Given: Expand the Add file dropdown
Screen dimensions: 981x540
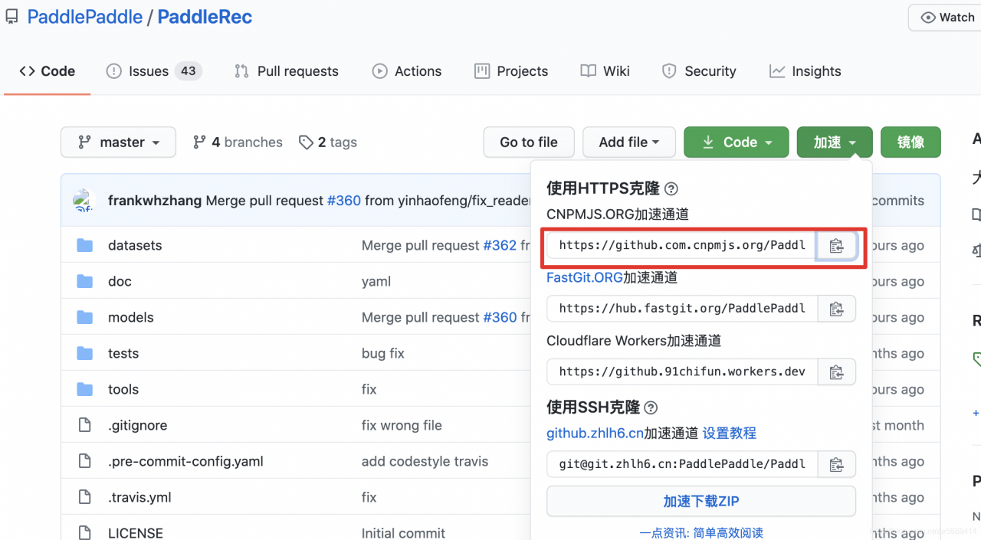Looking at the screenshot, I should (x=628, y=142).
